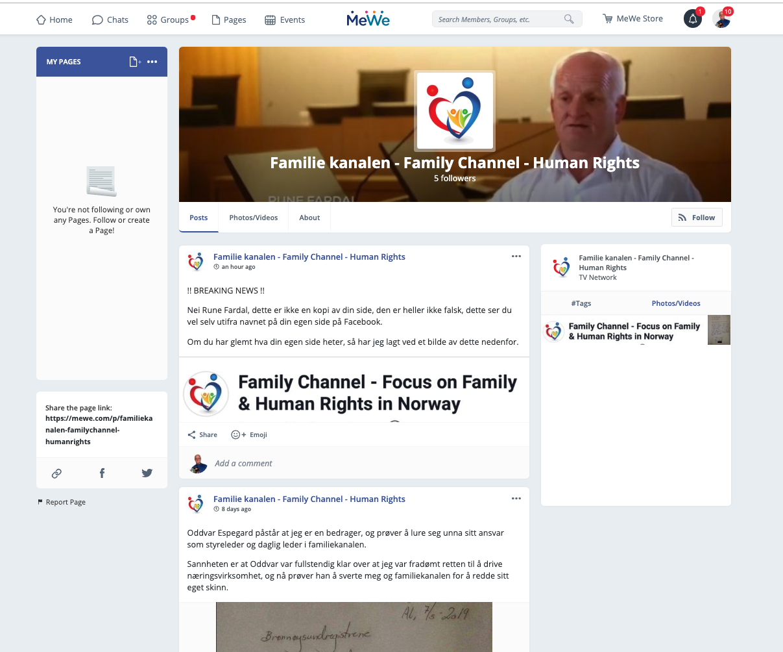Viewport: 783px width, 652px height.
Task: Click the search magnifier icon
Action: click(569, 19)
